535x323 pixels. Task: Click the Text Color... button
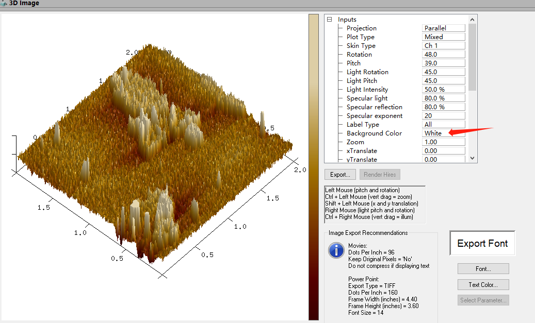(x=483, y=284)
